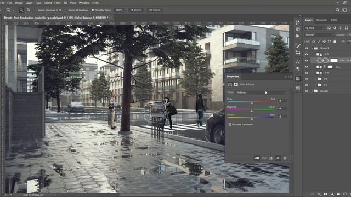This screenshot has width=351, height=197.
Task: Filter layers by adjustment layers icon
Action: point(335,28)
